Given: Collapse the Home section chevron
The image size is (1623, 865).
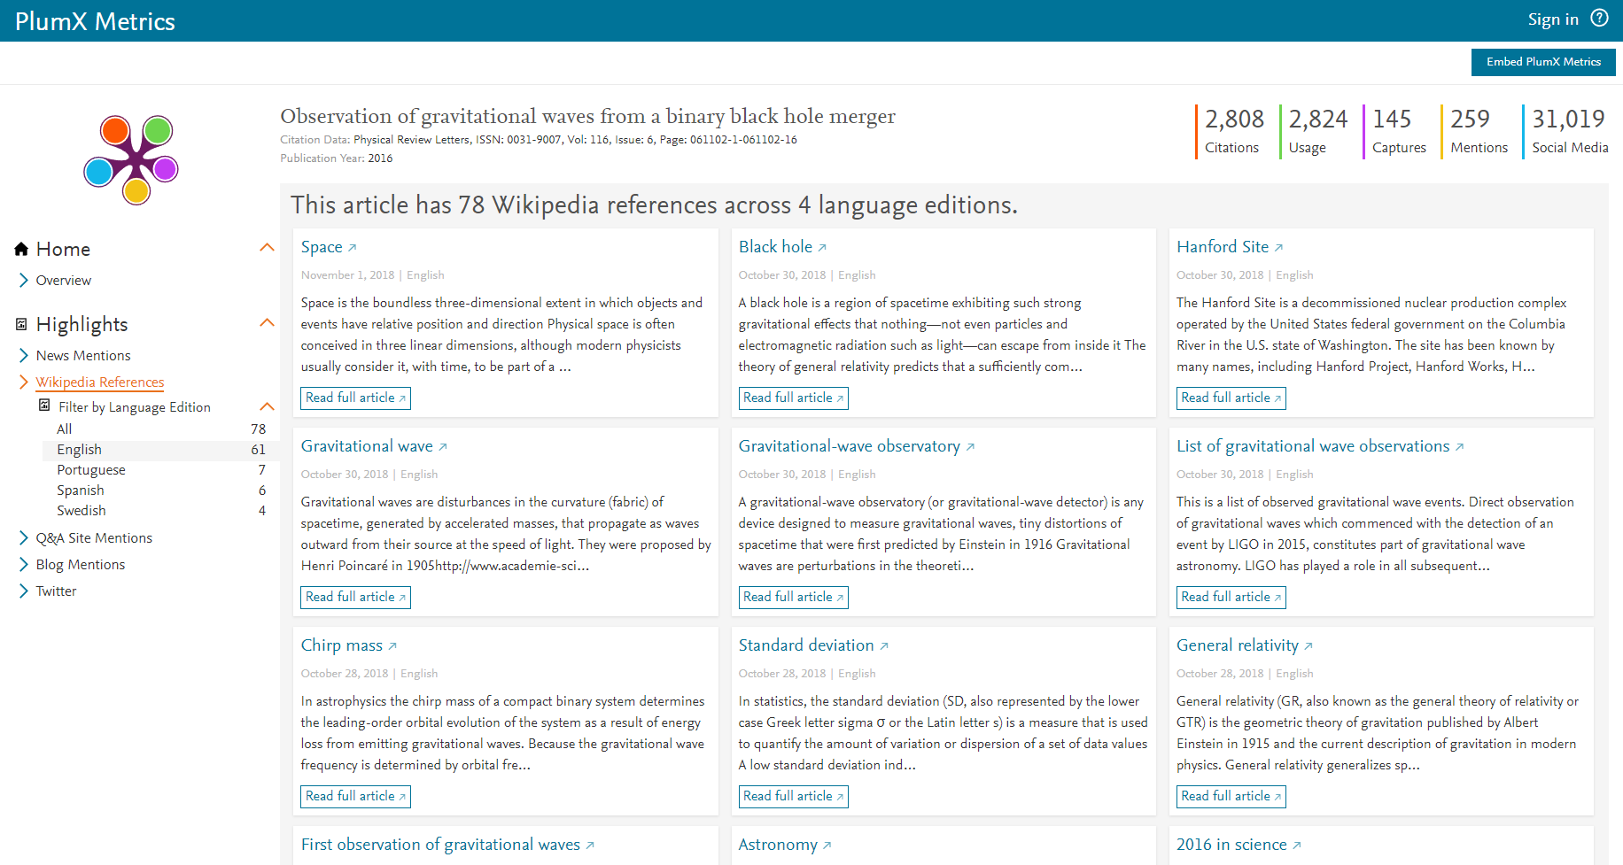Looking at the screenshot, I should (x=267, y=248).
